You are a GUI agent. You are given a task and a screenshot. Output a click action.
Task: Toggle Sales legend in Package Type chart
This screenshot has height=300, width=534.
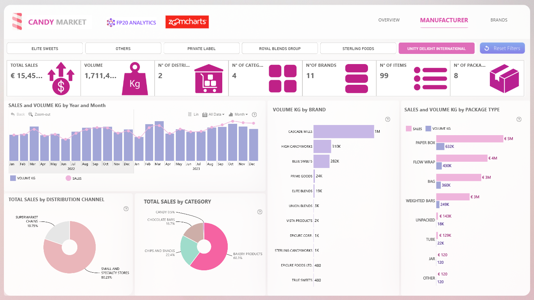pos(414,129)
